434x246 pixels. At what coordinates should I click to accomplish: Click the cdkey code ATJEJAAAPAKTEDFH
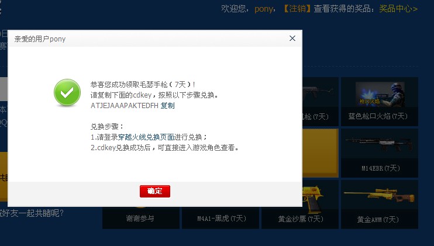(x=125, y=106)
